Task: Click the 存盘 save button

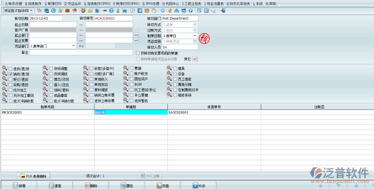Action: pyautogui.click(x=163, y=186)
